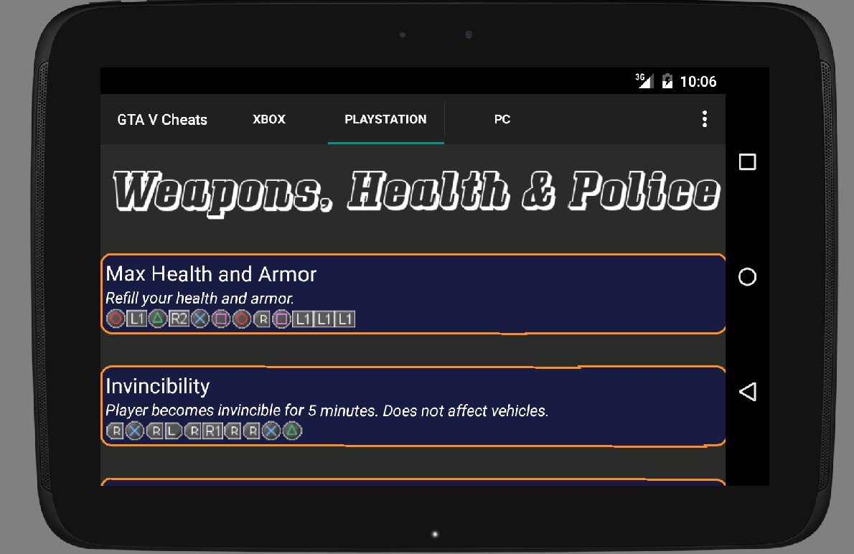Open the Invincibility cheat card

pyautogui.click(x=413, y=406)
